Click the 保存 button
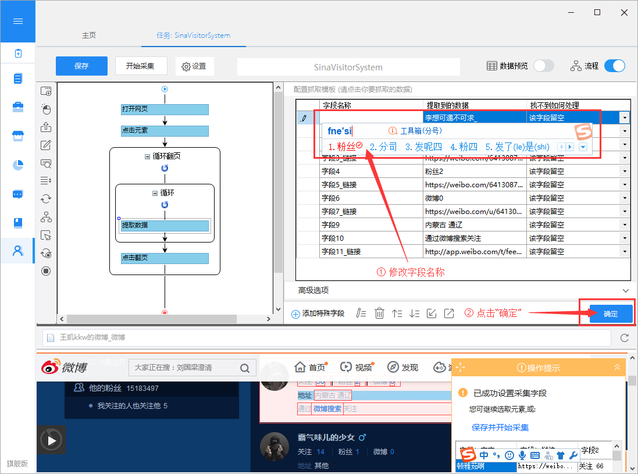The height and width of the screenshot is (474, 638). [x=81, y=66]
